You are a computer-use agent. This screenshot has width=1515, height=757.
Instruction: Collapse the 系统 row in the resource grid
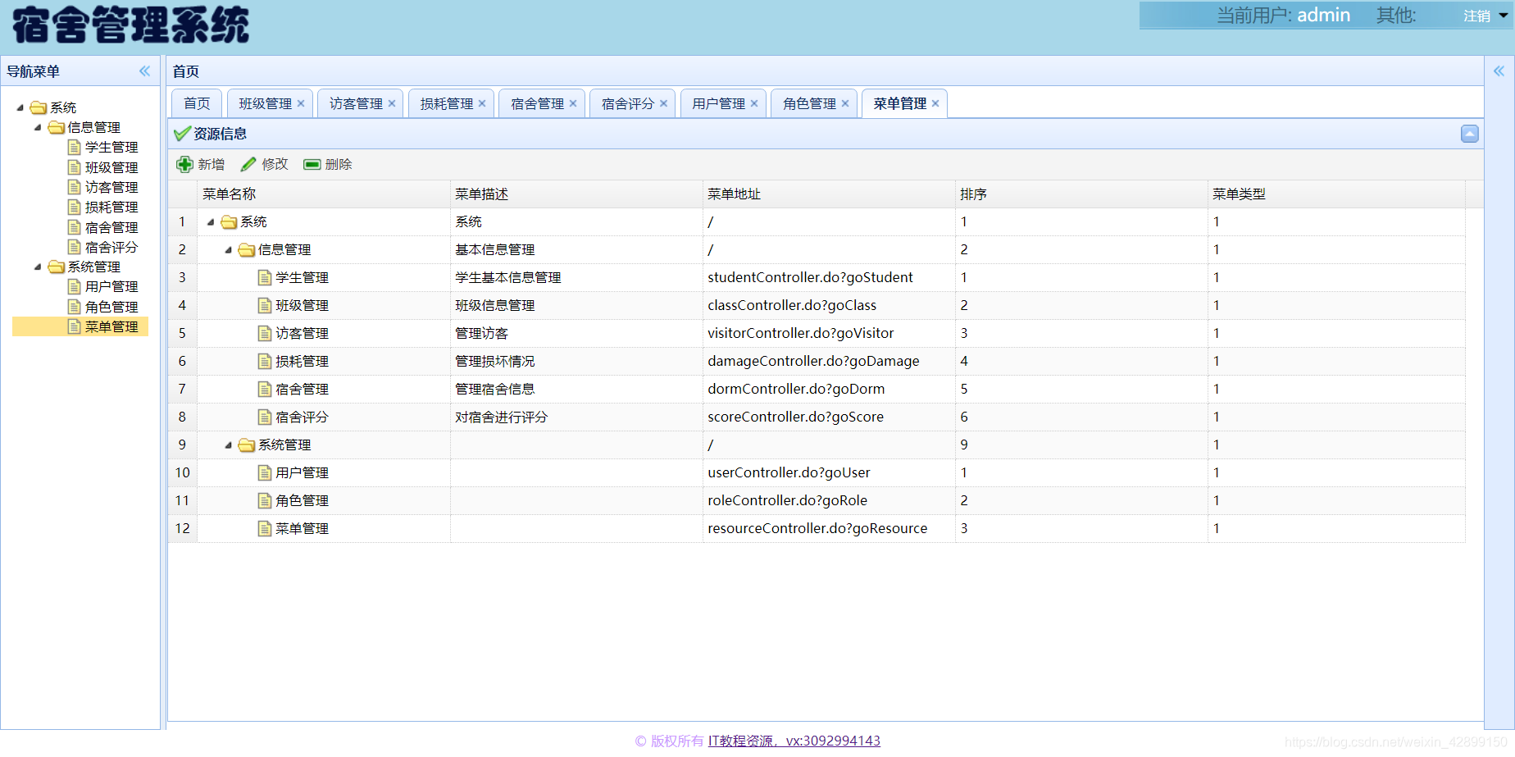[211, 221]
